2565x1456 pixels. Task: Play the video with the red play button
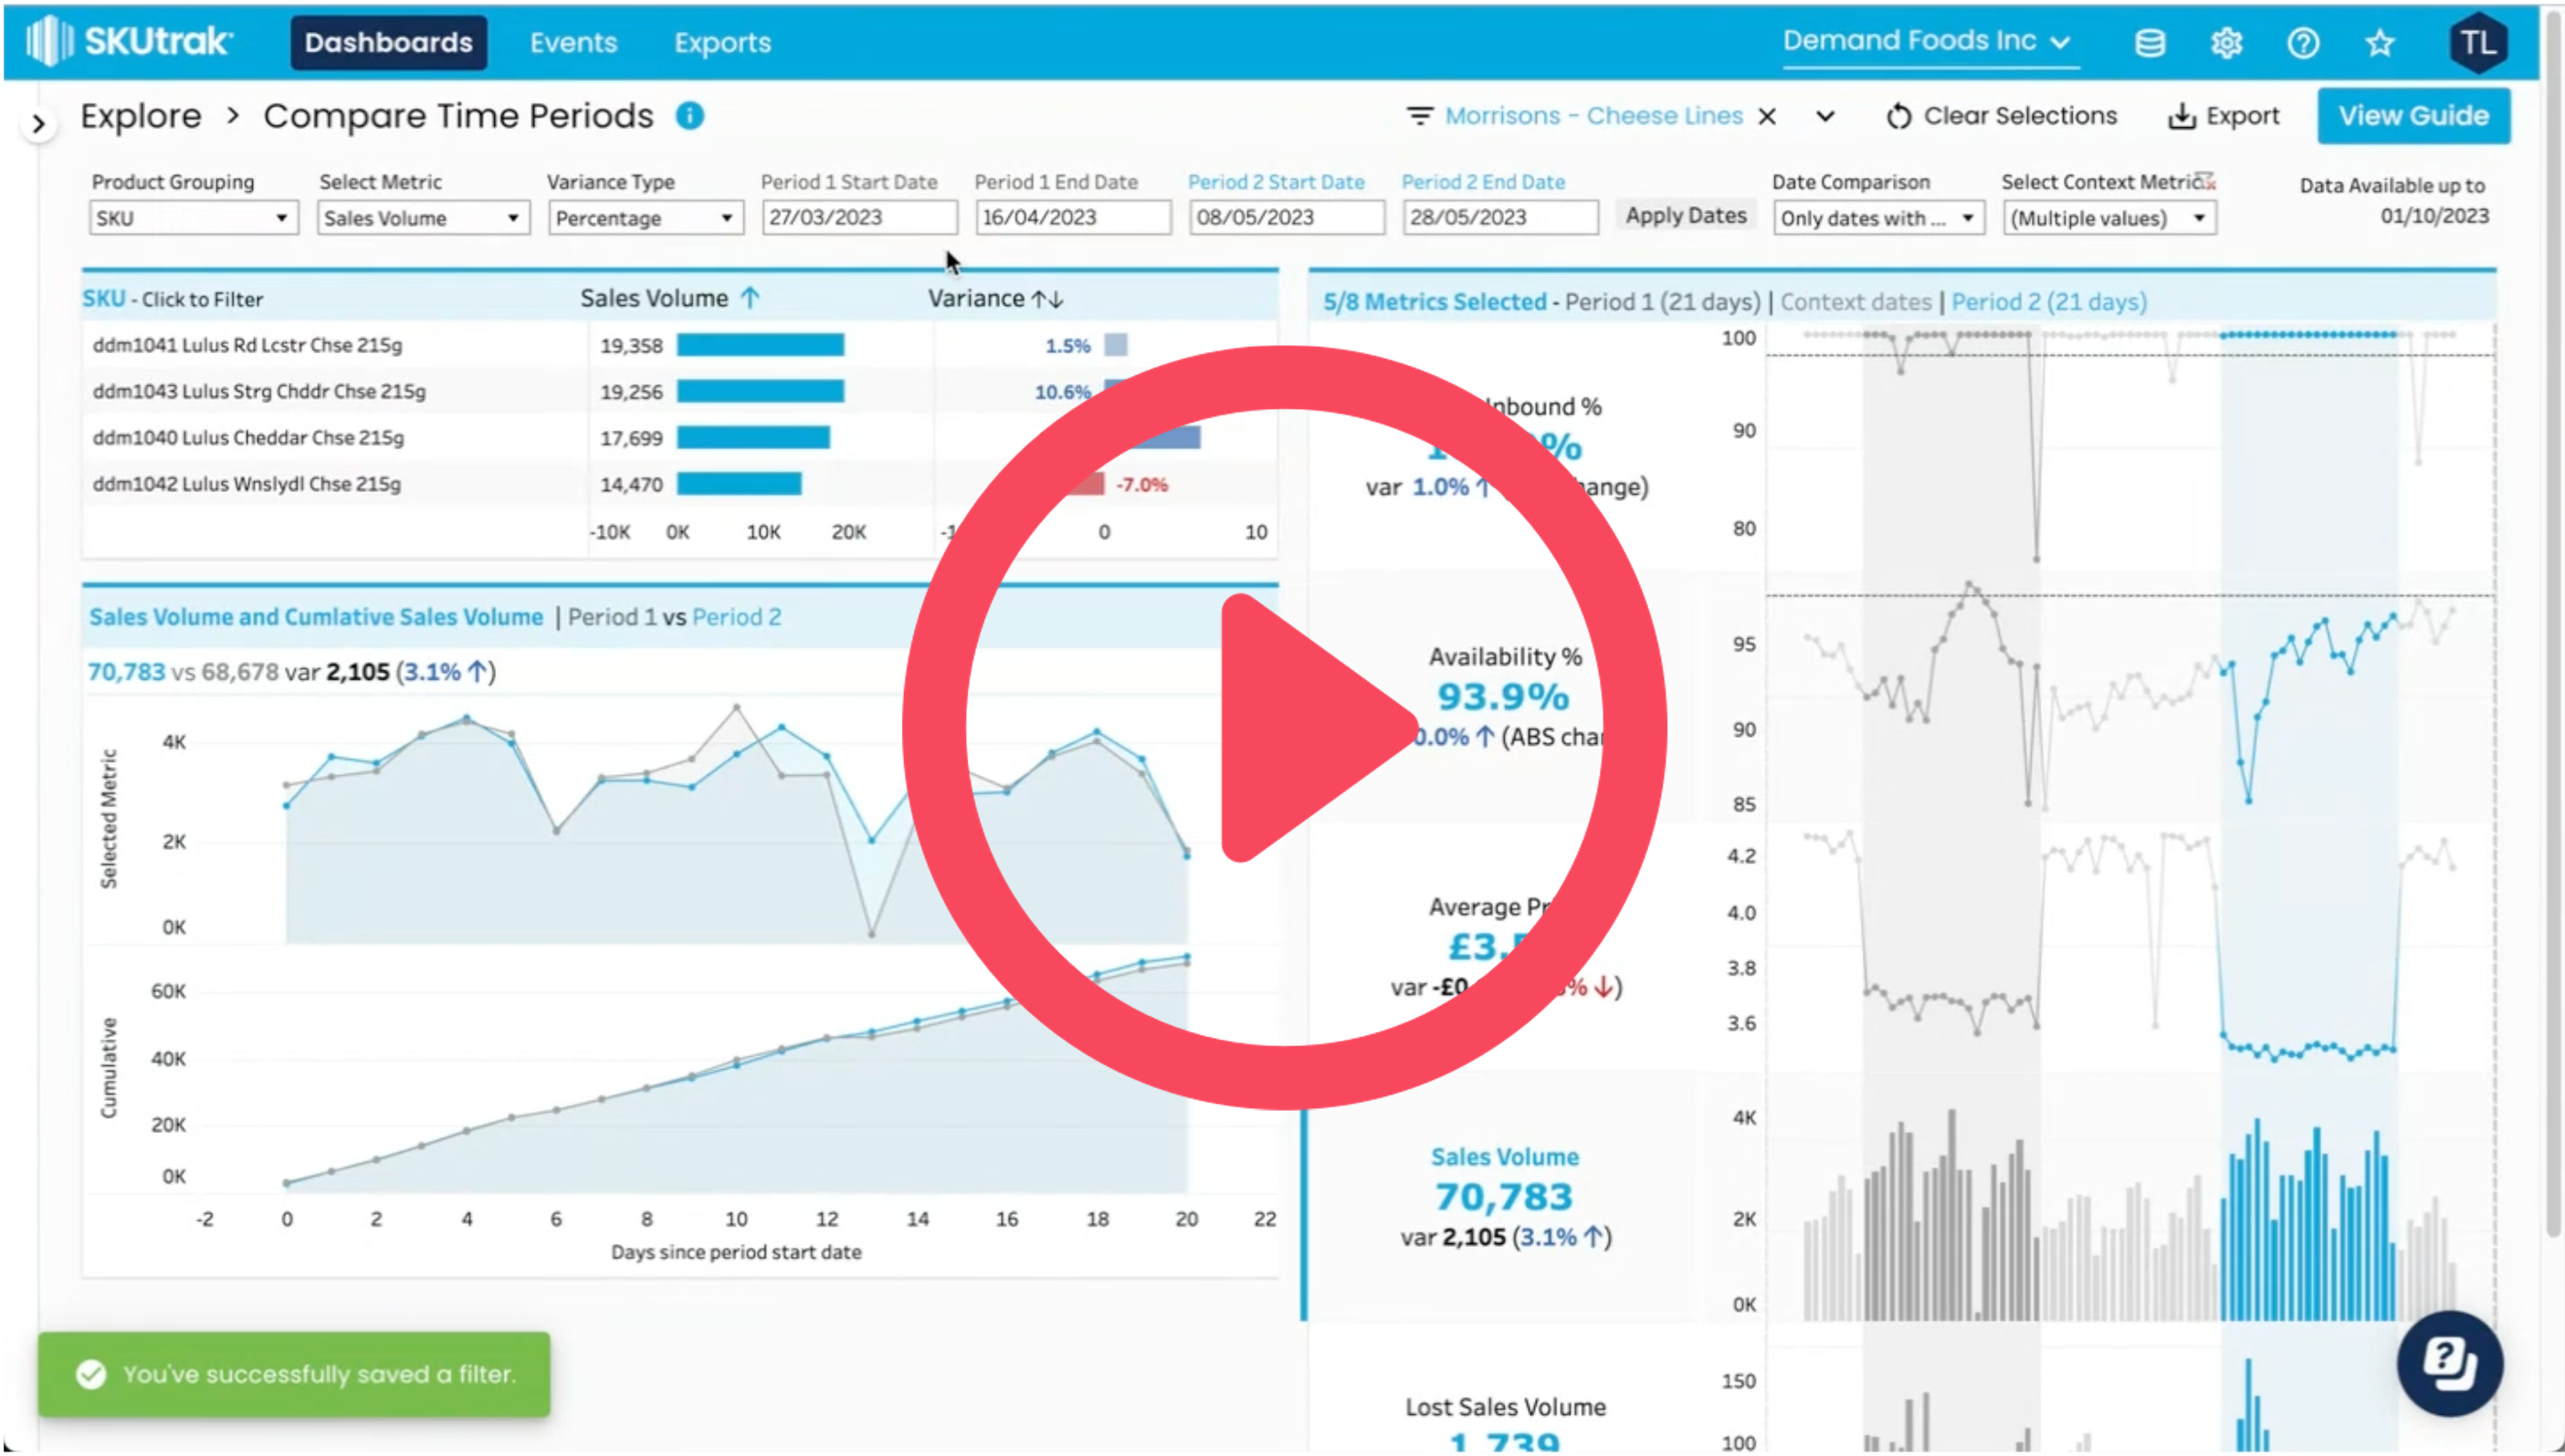[1284, 727]
